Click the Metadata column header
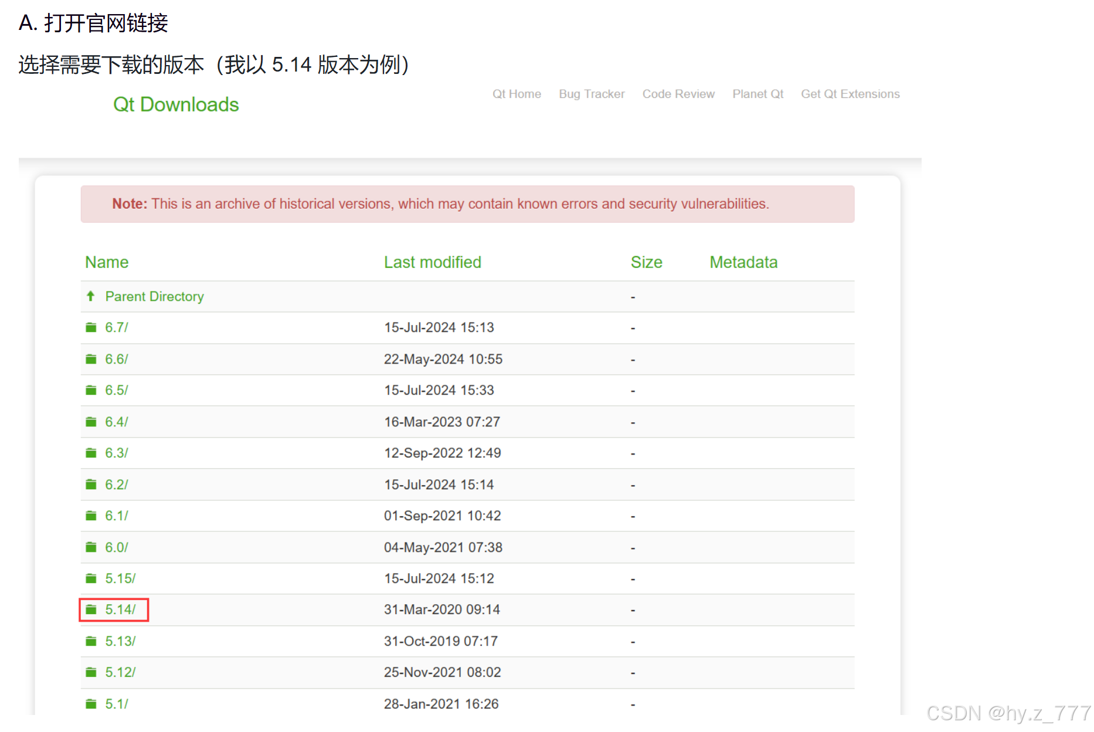The width and height of the screenshot is (1094, 732). [x=743, y=262]
